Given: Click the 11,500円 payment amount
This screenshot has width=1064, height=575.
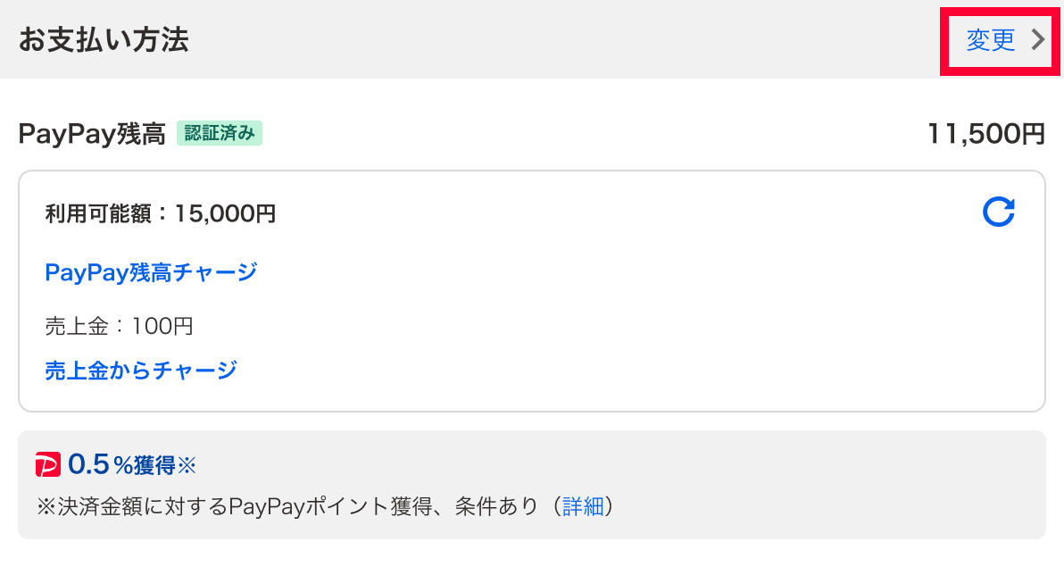Looking at the screenshot, I should point(985,135).
